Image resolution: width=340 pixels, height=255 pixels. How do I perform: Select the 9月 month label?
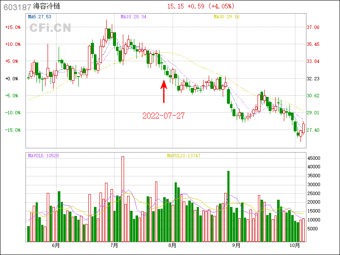[236, 246]
